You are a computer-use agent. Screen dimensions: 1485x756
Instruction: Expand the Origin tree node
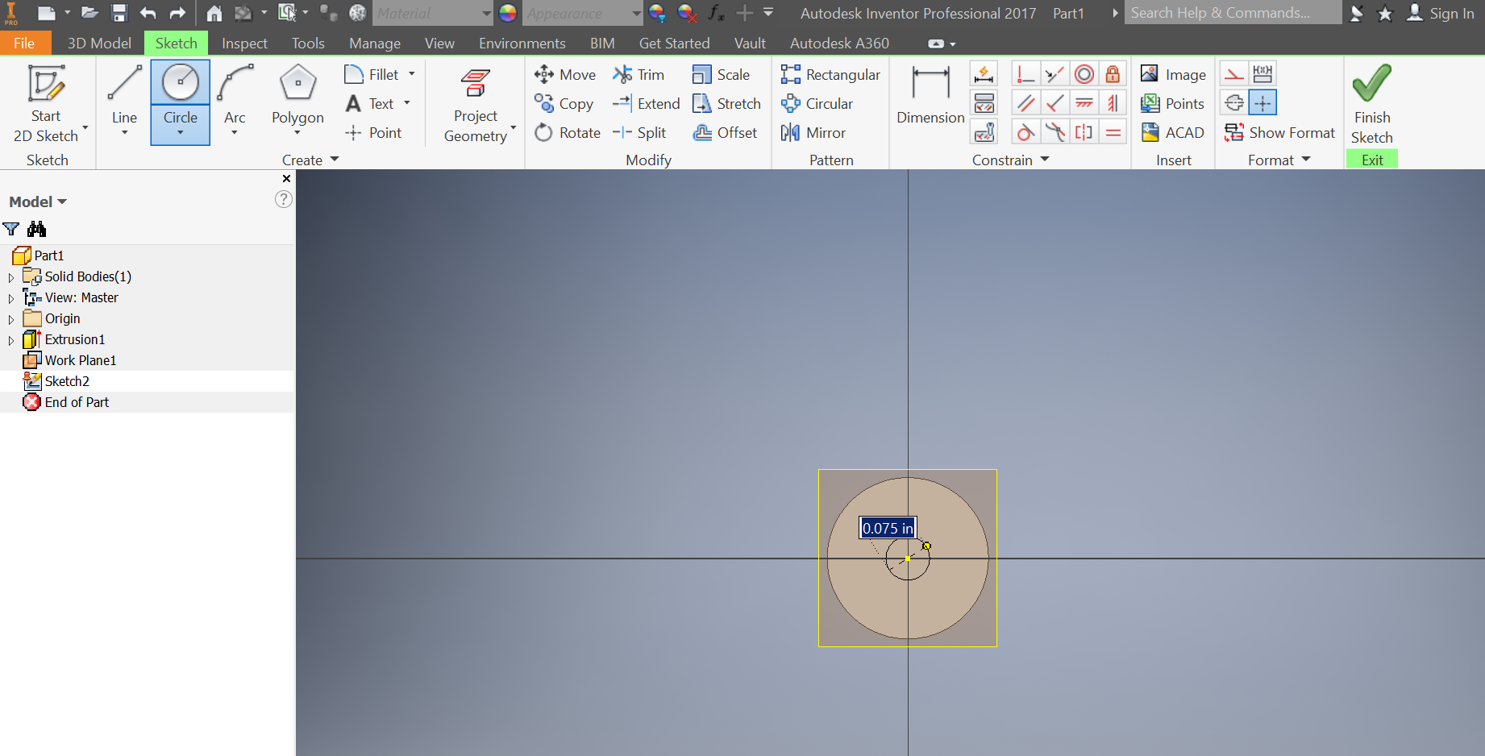11,319
